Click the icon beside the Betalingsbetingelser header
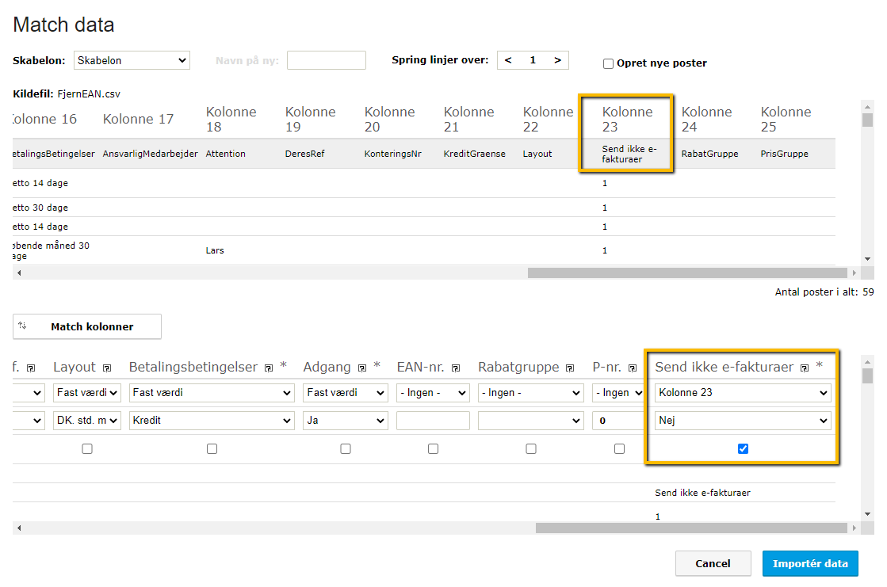The image size is (887, 587). coord(269,368)
